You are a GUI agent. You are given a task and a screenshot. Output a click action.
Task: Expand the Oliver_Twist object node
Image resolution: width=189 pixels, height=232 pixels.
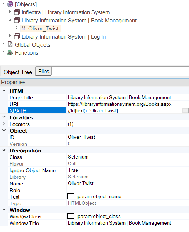pyautogui.click(x=17, y=28)
